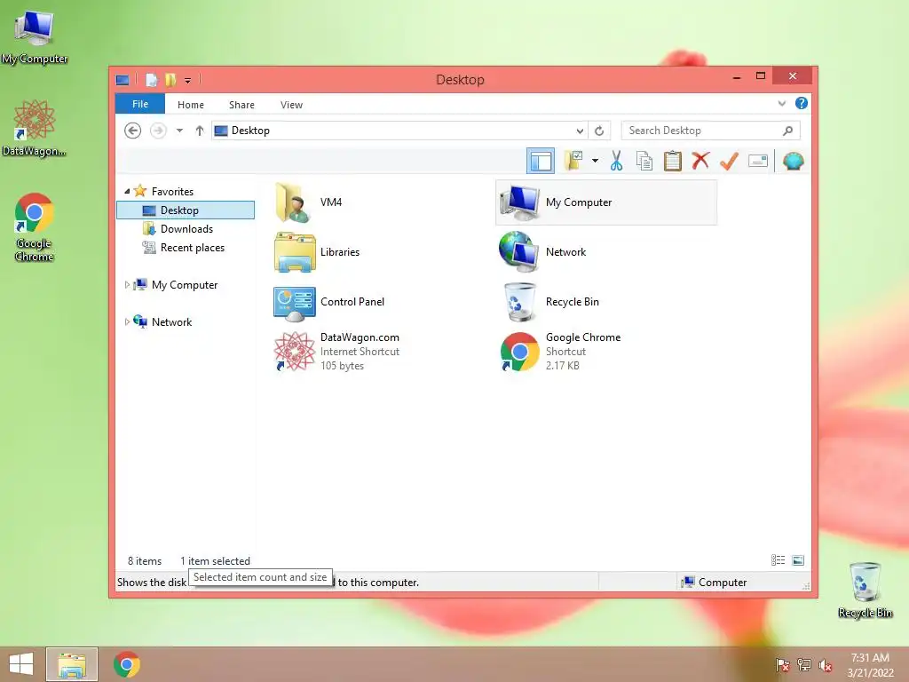Refresh the Desktop folder view
The image size is (909, 682).
point(599,131)
